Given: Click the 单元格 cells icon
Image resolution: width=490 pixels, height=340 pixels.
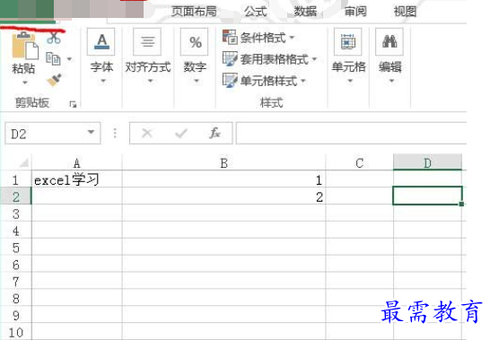Looking at the screenshot, I should pyautogui.click(x=348, y=41).
